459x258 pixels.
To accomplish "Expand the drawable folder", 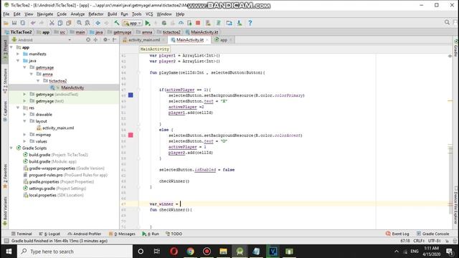I will (24, 115).
